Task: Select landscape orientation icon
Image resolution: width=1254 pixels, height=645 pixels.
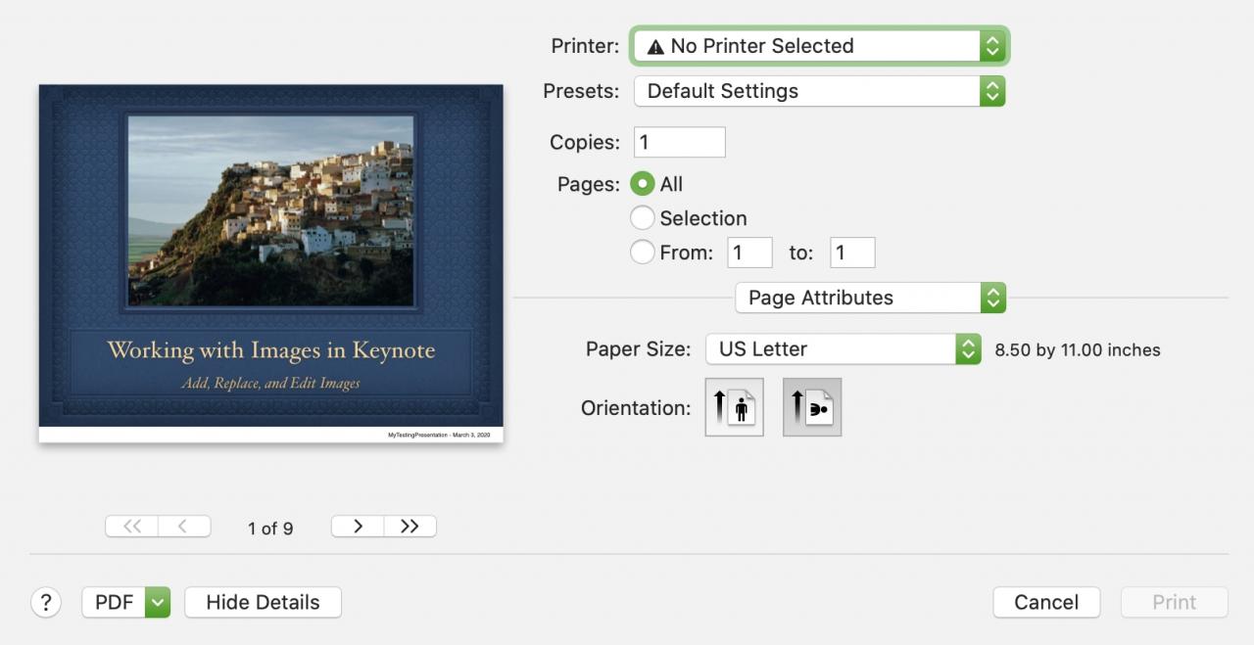Action: point(812,407)
